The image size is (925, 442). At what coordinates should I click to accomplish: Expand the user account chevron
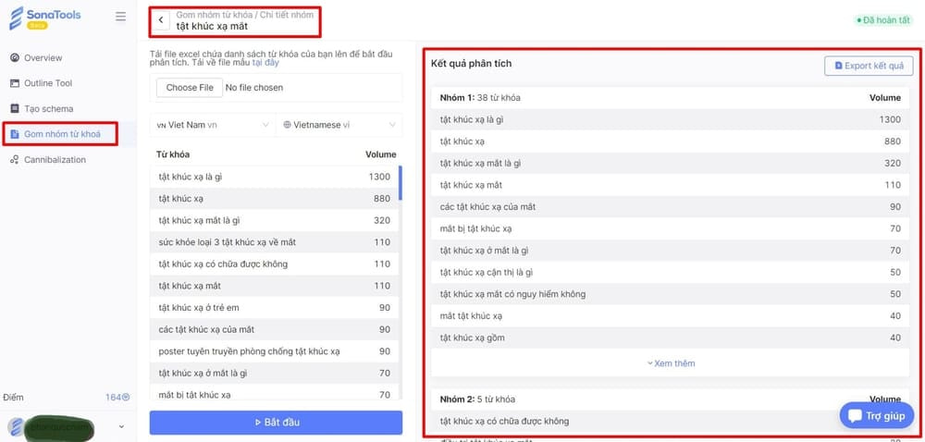coord(121,426)
